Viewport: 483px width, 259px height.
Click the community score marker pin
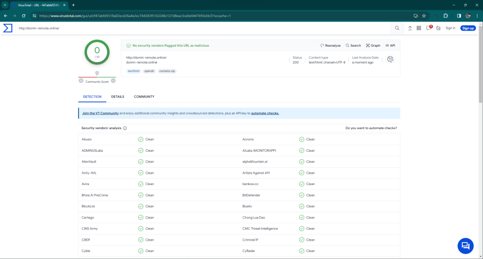97,73
